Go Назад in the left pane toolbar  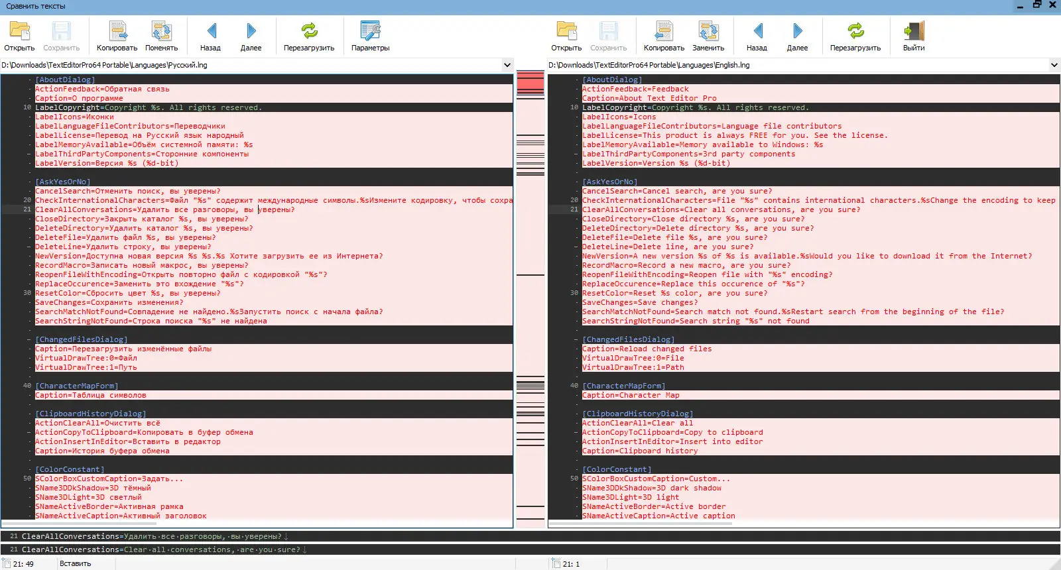click(210, 36)
